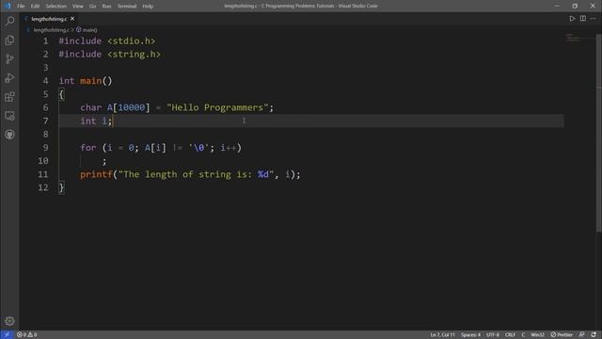Open the Run and Debug view
This screenshot has width=602, height=339.
tap(9, 77)
